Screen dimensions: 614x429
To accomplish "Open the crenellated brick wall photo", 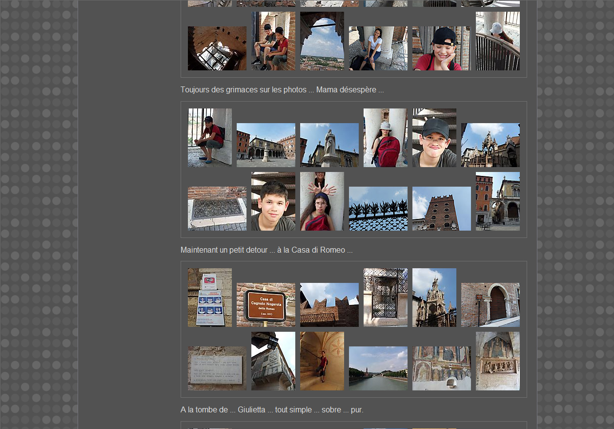I will pos(329,305).
